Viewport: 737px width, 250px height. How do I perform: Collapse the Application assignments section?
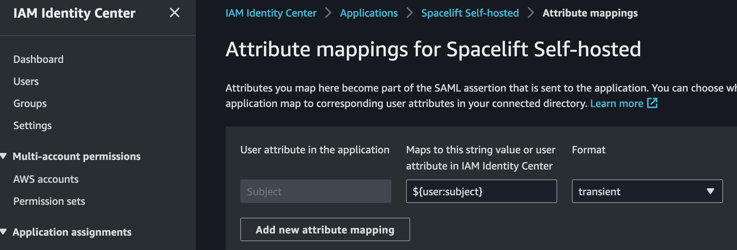[4, 232]
